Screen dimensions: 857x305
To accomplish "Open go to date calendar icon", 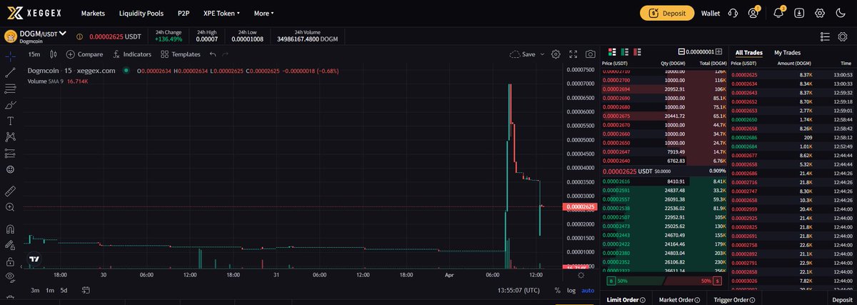I will 86,290.
